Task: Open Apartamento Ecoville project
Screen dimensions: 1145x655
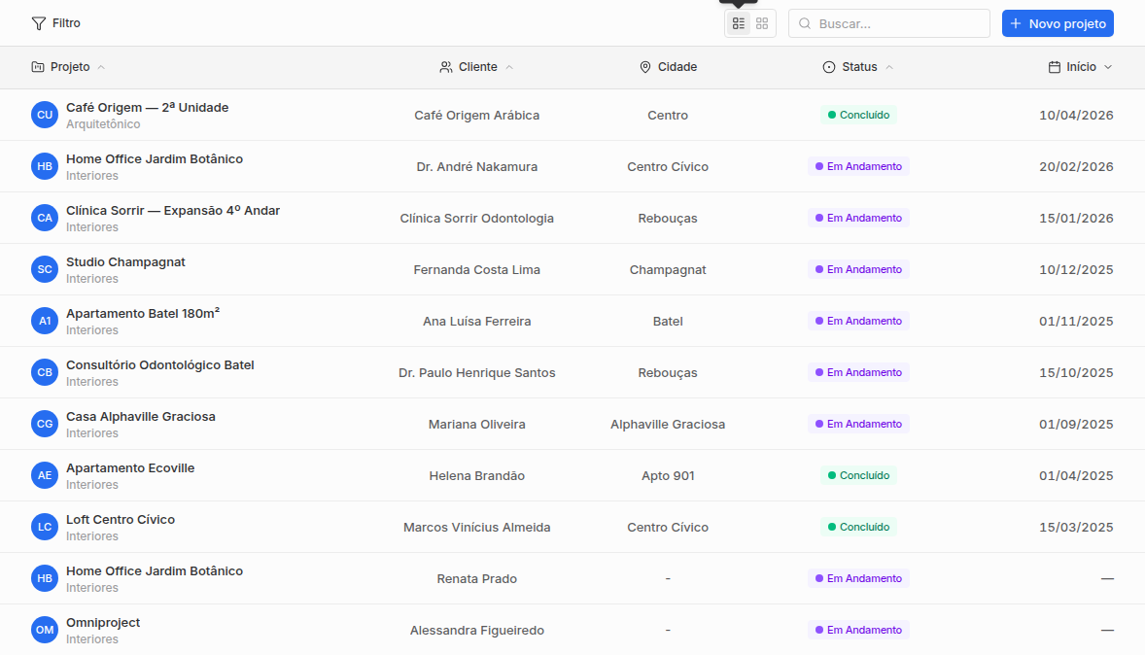Action: (130, 468)
